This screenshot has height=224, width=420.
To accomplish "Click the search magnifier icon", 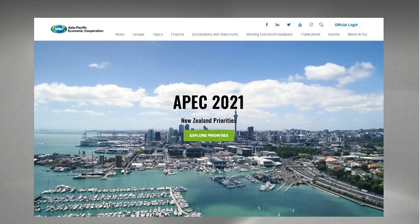I will click(321, 25).
